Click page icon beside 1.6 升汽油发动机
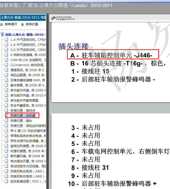This screenshot has height=189, width=170. pos(6,44)
